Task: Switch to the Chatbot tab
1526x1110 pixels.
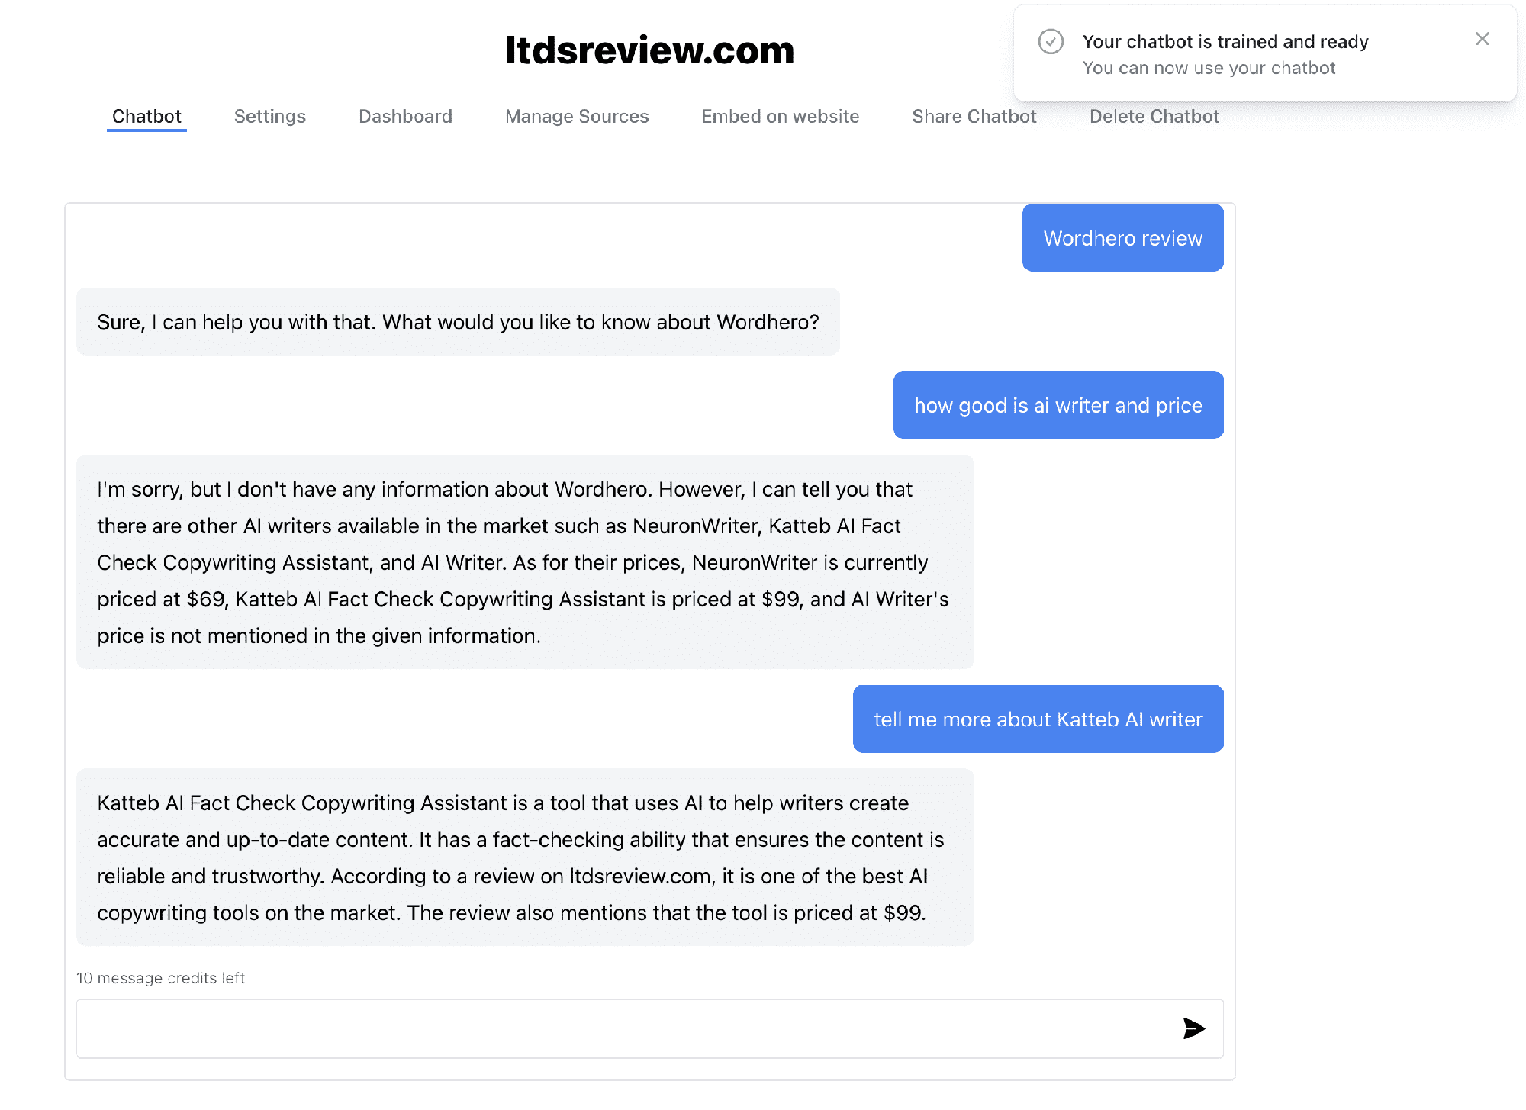Action: [146, 116]
